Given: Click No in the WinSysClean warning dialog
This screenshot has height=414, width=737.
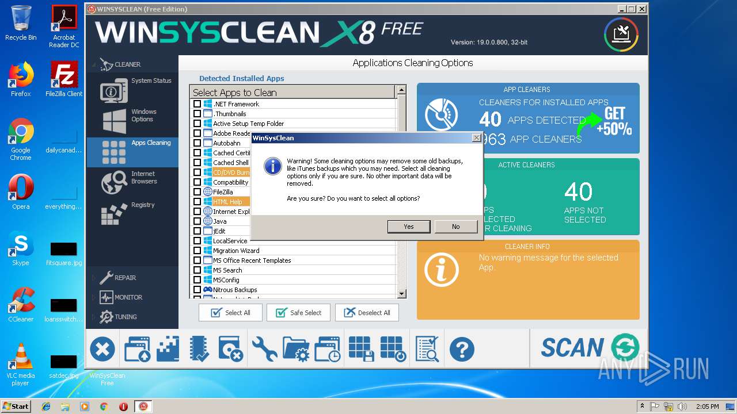Looking at the screenshot, I should click(456, 227).
